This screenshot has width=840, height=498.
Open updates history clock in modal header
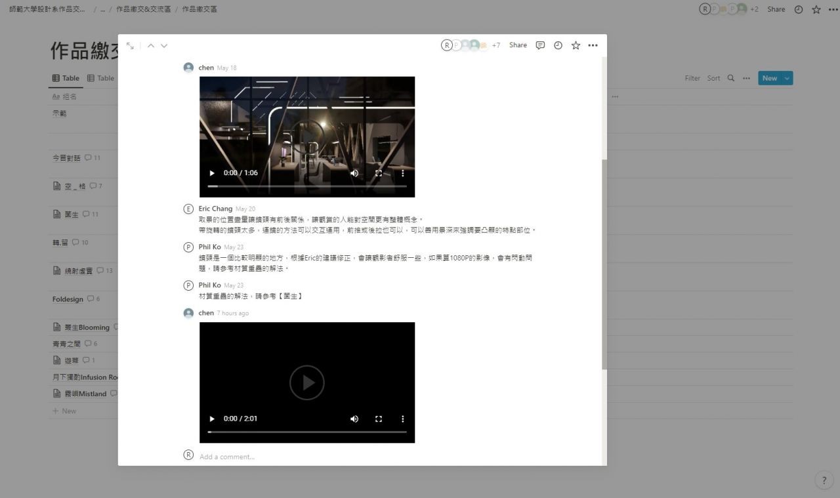tap(558, 45)
